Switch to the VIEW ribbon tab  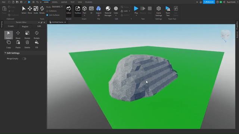(x=80, y=2)
